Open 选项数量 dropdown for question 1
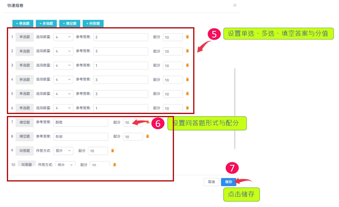This screenshot has height=207, width=339. click(x=63, y=37)
